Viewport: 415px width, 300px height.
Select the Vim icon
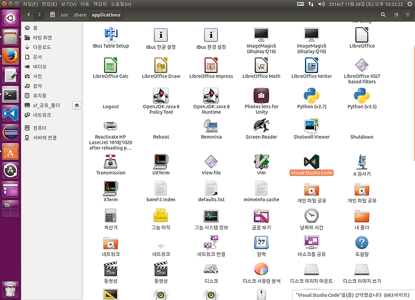(261, 161)
